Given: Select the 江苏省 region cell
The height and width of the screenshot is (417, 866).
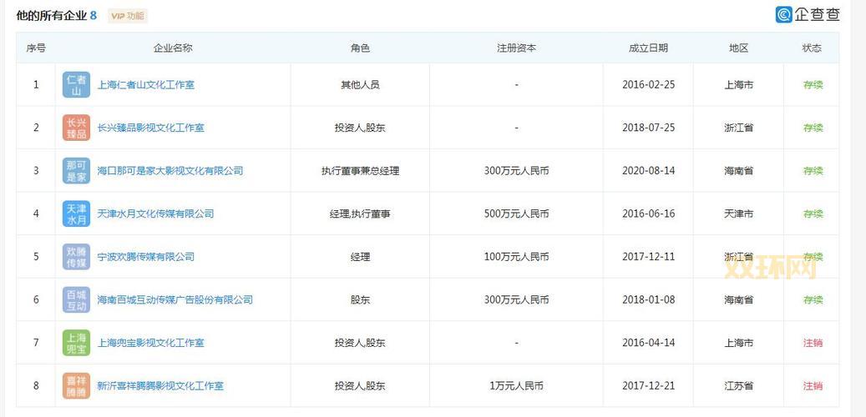Looking at the screenshot, I should click(738, 386).
